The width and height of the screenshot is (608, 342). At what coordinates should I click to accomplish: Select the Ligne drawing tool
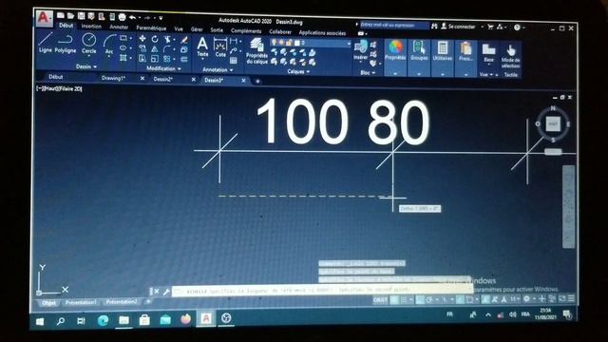(46, 43)
